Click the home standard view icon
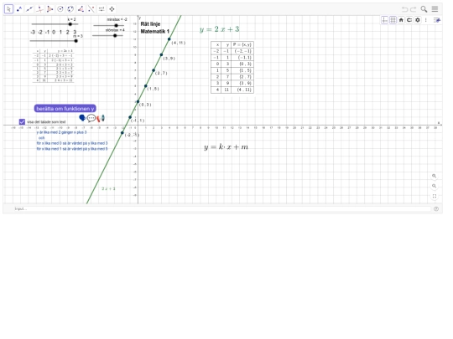 (401, 20)
